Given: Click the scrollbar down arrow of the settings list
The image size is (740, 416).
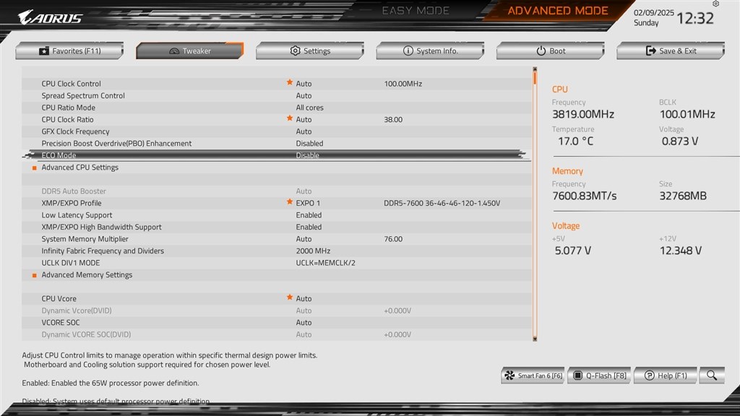Looking at the screenshot, I should [535, 339].
